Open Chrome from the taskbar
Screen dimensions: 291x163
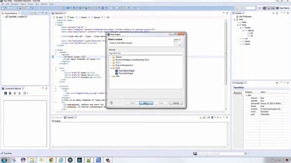pos(51,160)
